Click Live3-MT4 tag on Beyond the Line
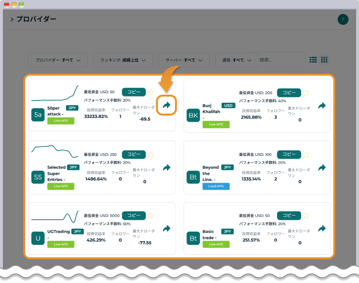 (216, 186)
